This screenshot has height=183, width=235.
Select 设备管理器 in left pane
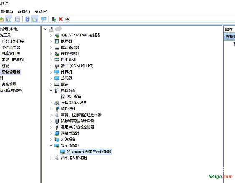pyautogui.click(x=11, y=72)
